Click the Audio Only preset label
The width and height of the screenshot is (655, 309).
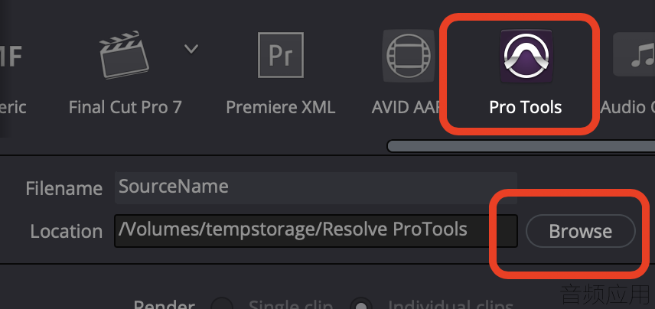click(627, 107)
